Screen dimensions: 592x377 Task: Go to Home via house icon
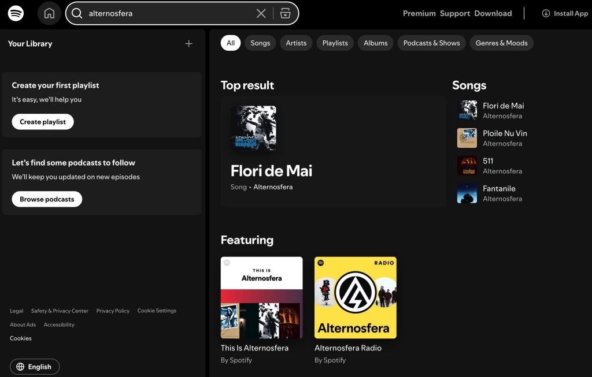pos(49,14)
